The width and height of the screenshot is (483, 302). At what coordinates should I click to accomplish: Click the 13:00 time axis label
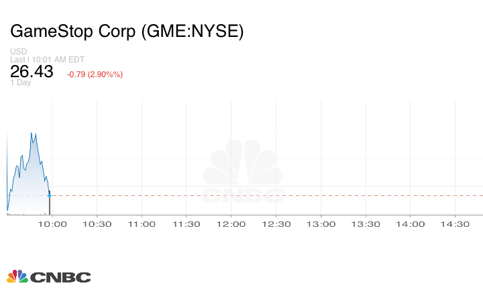[x=321, y=224]
